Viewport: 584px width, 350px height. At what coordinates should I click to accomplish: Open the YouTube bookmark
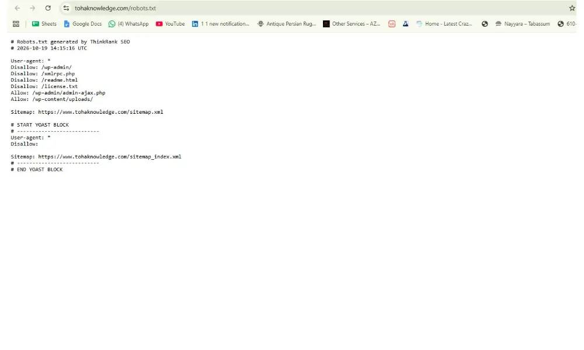click(x=170, y=24)
